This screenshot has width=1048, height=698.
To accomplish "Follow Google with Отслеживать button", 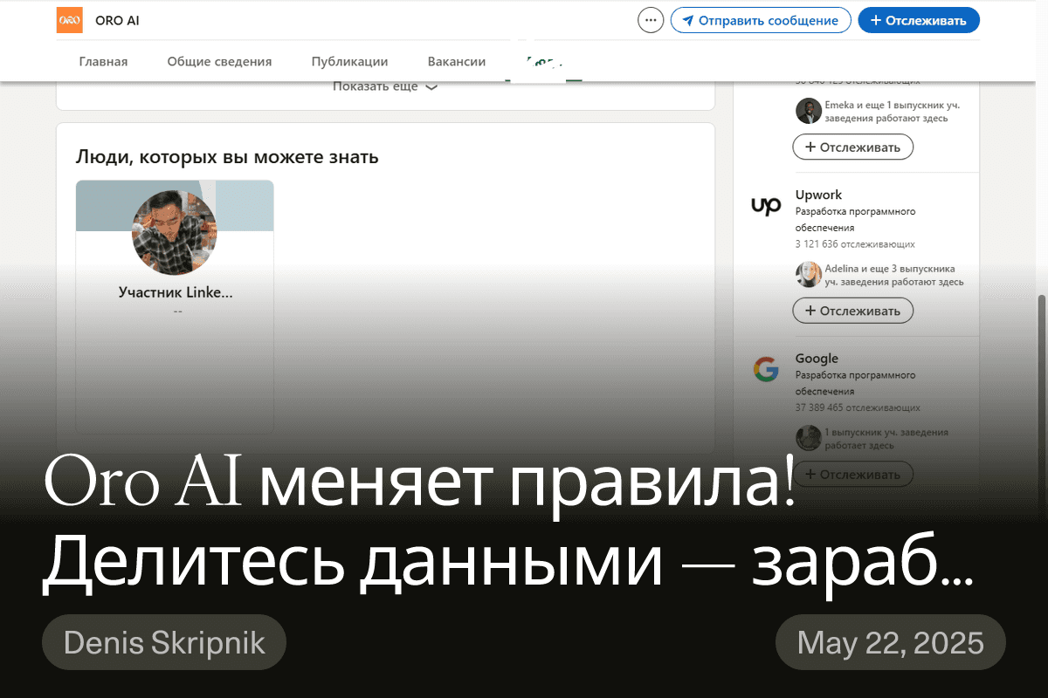I will 852,474.
